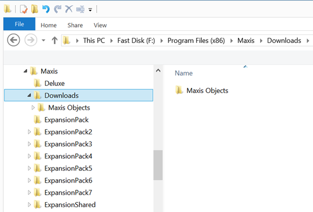
Task: Sort files by the Name column header
Action: tap(184, 73)
